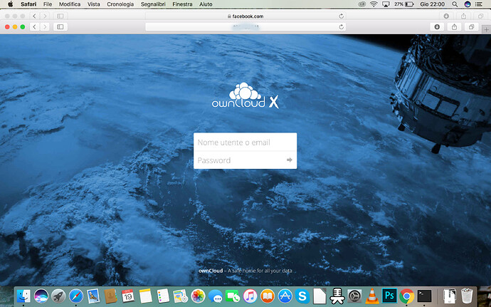Click the Gio 22:00 clock
Image resolution: width=491 pixels, height=307 pixels.
coord(432,4)
